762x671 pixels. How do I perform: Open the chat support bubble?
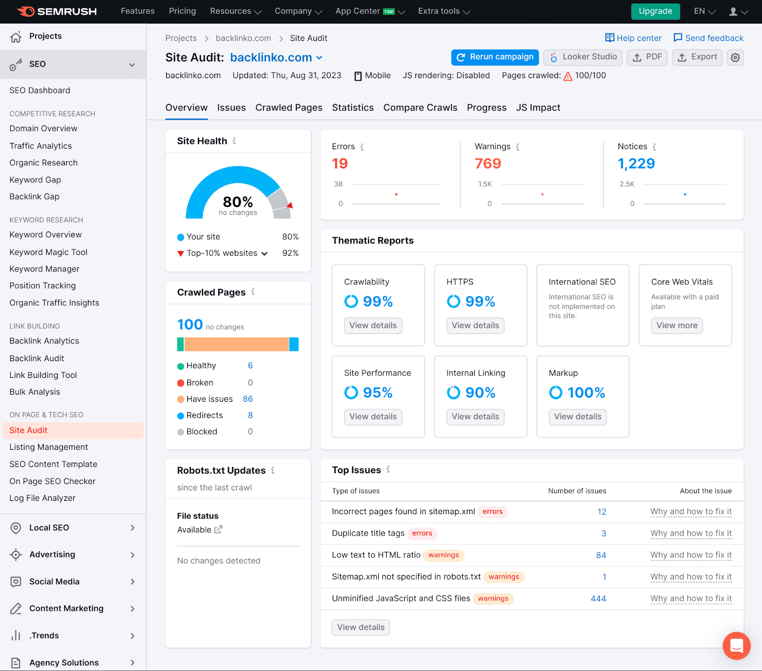pos(736,646)
